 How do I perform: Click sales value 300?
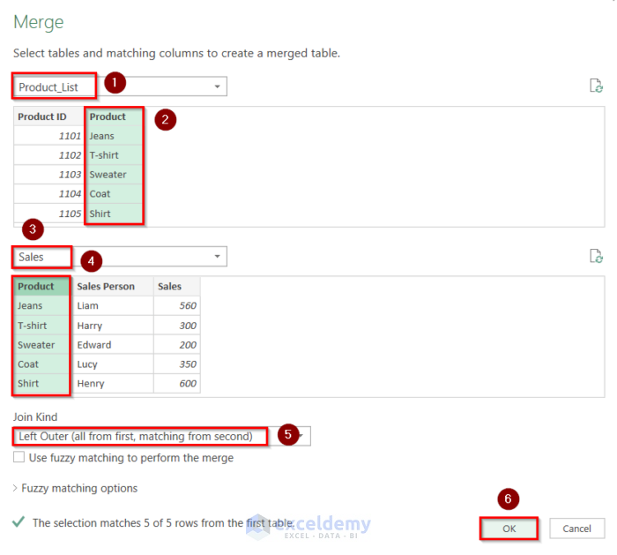tap(176, 326)
